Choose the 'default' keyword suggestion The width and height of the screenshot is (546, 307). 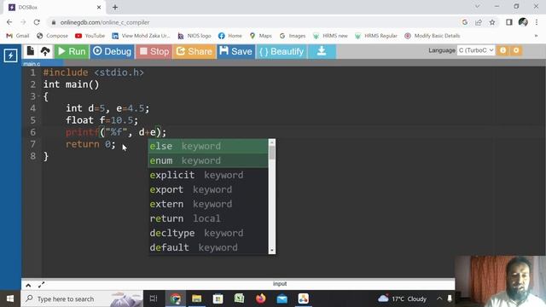(x=208, y=247)
